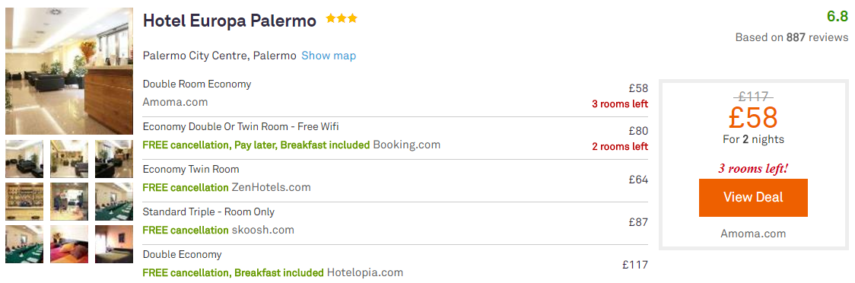Click the 6.8 review score
The width and height of the screenshot is (855, 283).
click(x=838, y=17)
